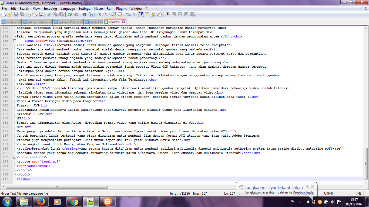Open the Settings menu
The width and height of the screenshot is (369, 207).
[84, 9]
